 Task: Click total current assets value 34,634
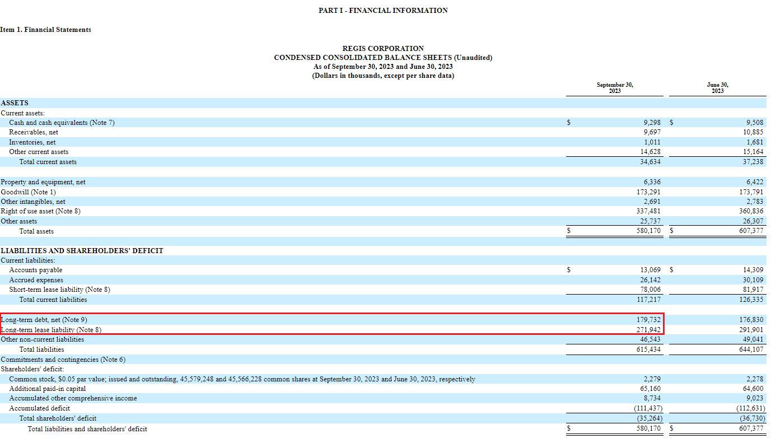(x=650, y=162)
